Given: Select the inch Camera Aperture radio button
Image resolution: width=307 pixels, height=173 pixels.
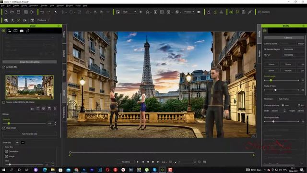Looking at the screenshot, I should (x=299, y=105).
